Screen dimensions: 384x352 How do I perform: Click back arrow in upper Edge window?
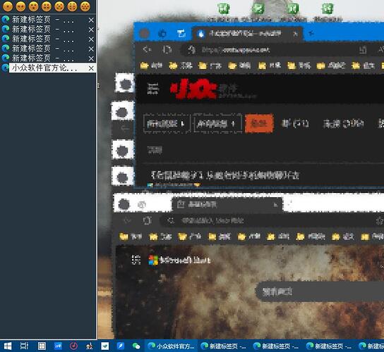[x=148, y=50]
